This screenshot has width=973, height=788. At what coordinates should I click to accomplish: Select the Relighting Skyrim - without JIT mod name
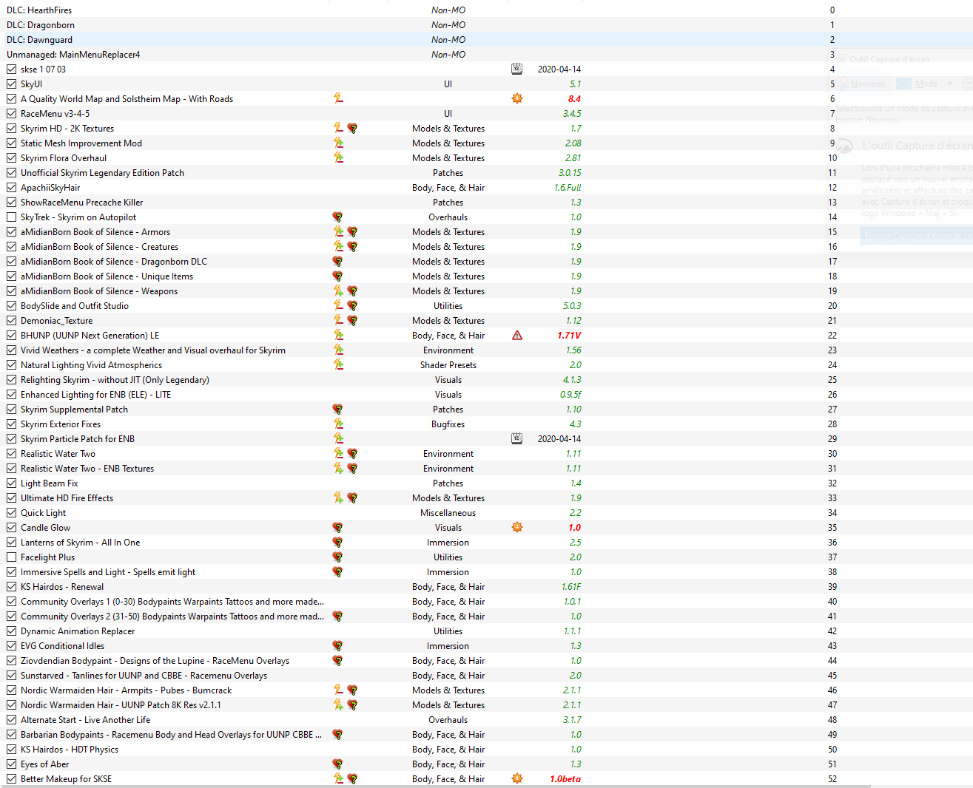point(115,379)
